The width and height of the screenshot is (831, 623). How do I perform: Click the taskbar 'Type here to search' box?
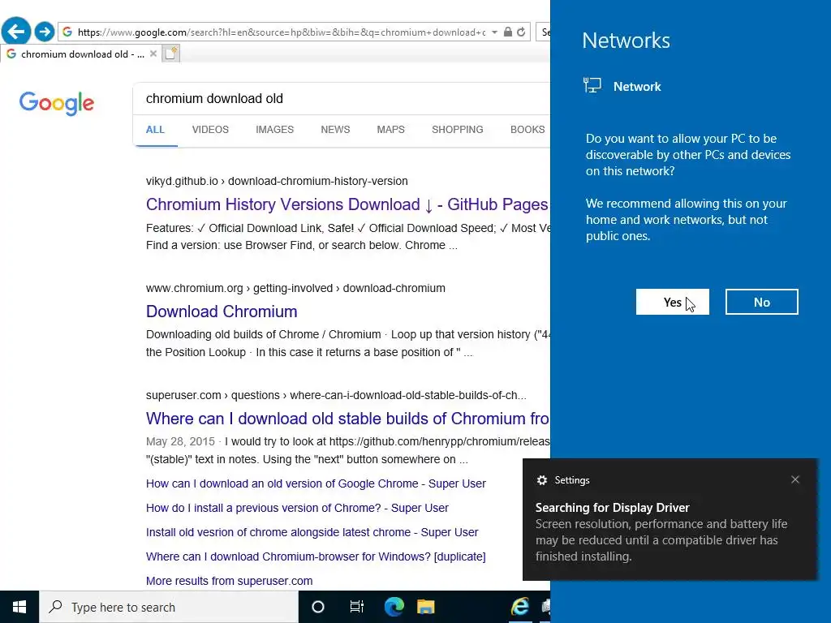(169, 607)
